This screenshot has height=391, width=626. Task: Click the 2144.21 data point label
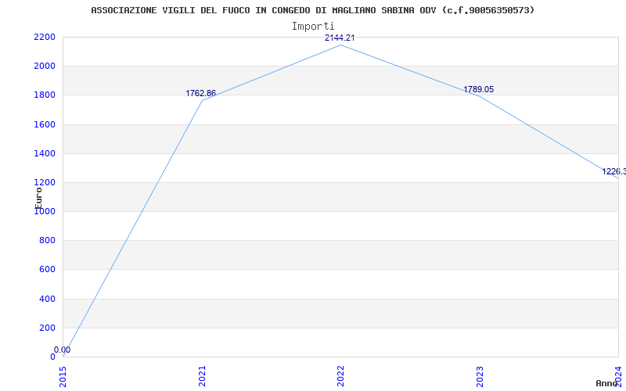pyautogui.click(x=340, y=38)
